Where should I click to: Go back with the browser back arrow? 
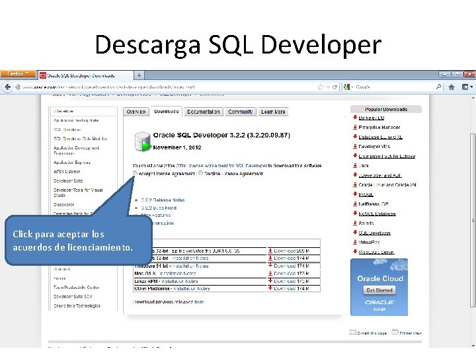(x=7, y=87)
